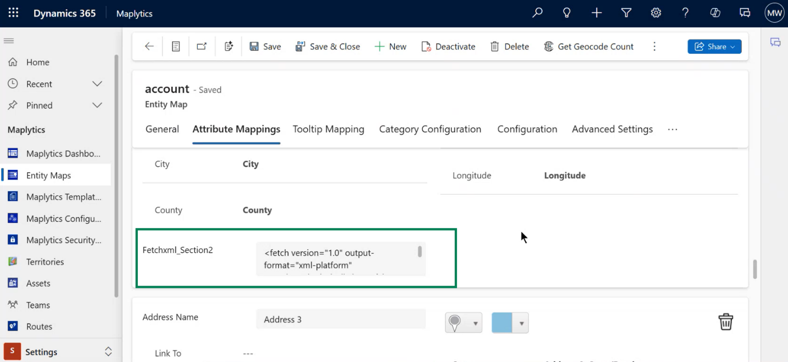Open the Settings area switcher
The height and width of the screenshot is (362, 788).
61,352
